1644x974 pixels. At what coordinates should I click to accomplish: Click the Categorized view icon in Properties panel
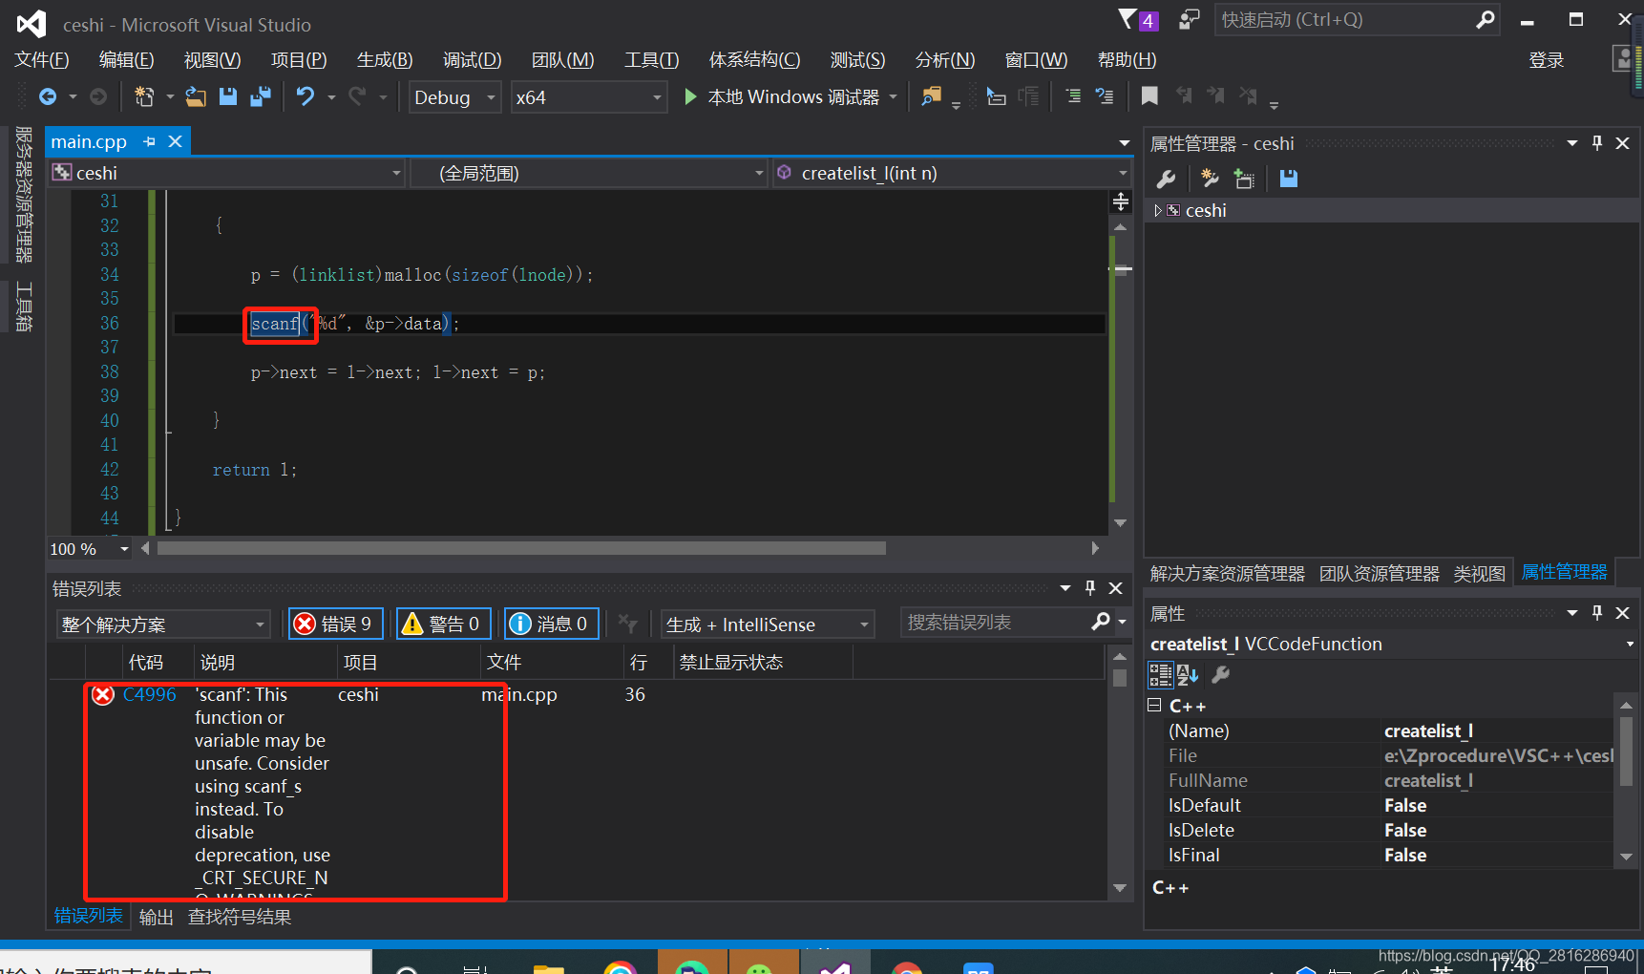(x=1160, y=675)
